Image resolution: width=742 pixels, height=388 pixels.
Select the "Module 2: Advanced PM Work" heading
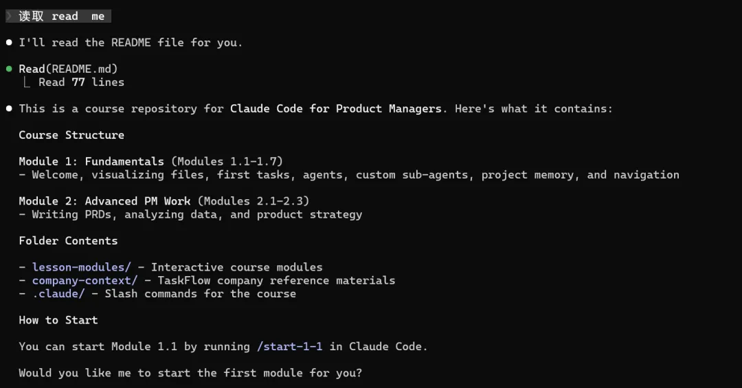[x=104, y=201]
